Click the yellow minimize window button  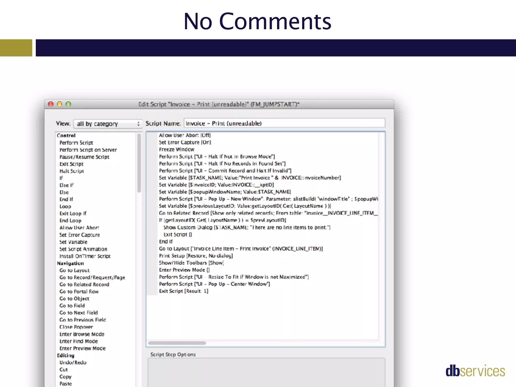59,104
